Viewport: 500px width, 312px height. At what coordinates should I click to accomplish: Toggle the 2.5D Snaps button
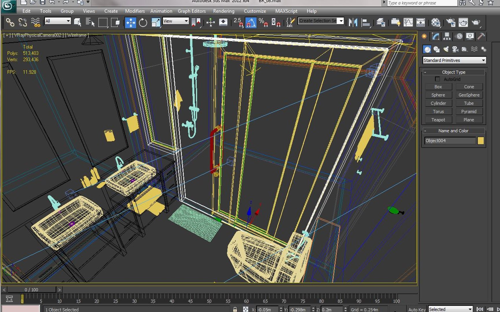point(238,22)
